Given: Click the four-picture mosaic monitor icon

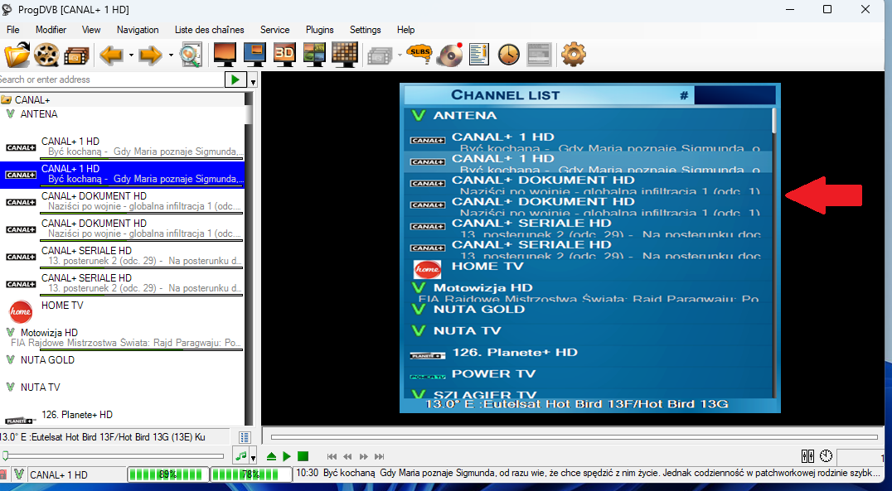Looking at the screenshot, I should pyautogui.click(x=314, y=55).
